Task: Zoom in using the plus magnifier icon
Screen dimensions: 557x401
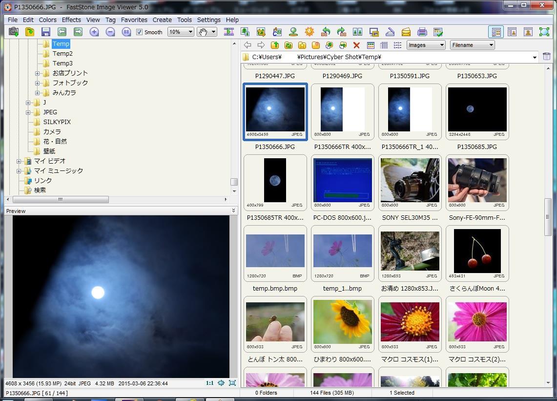Action: pyautogui.click(x=94, y=32)
